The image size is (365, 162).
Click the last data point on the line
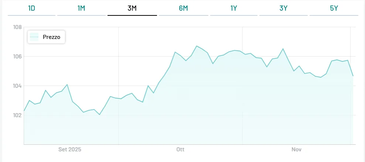click(x=353, y=76)
